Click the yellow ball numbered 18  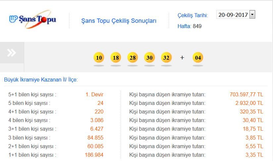coord(116,58)
